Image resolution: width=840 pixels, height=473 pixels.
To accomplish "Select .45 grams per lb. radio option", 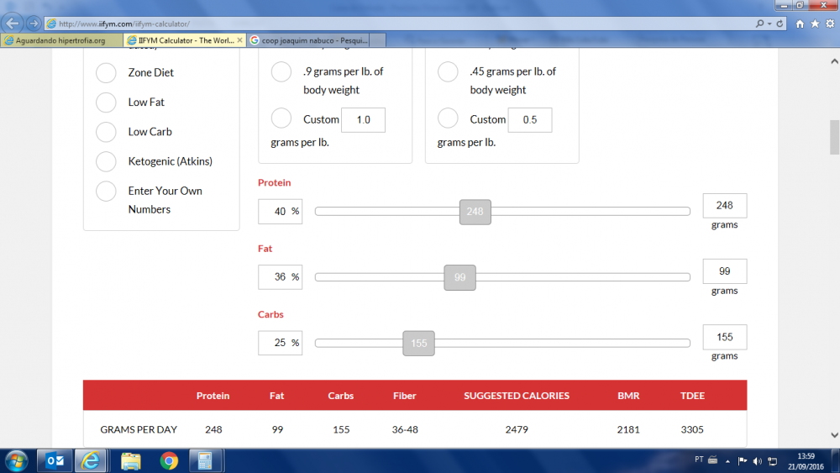I will [448, 72].
